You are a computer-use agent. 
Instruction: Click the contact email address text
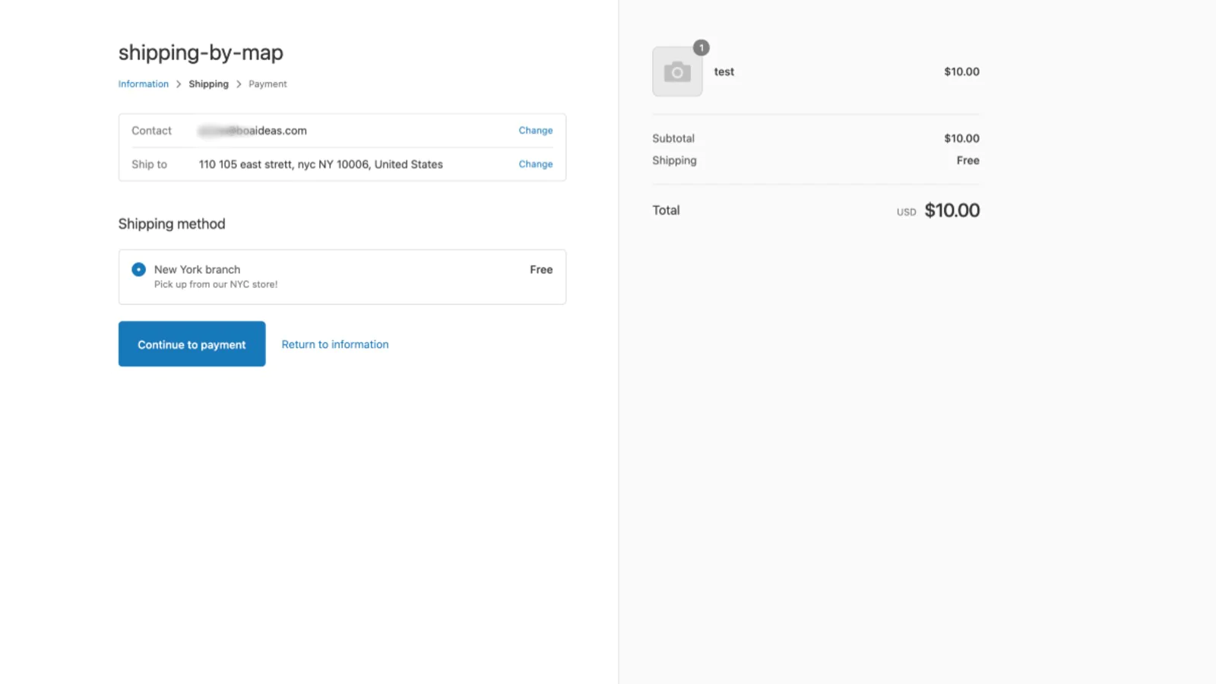pos(253,131)
